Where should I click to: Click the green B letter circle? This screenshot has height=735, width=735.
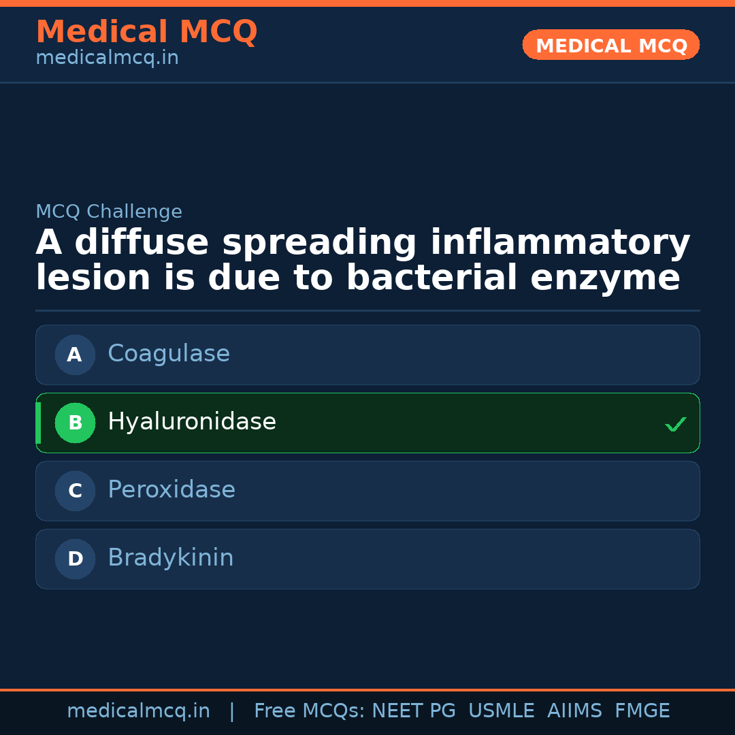[75, 423]
